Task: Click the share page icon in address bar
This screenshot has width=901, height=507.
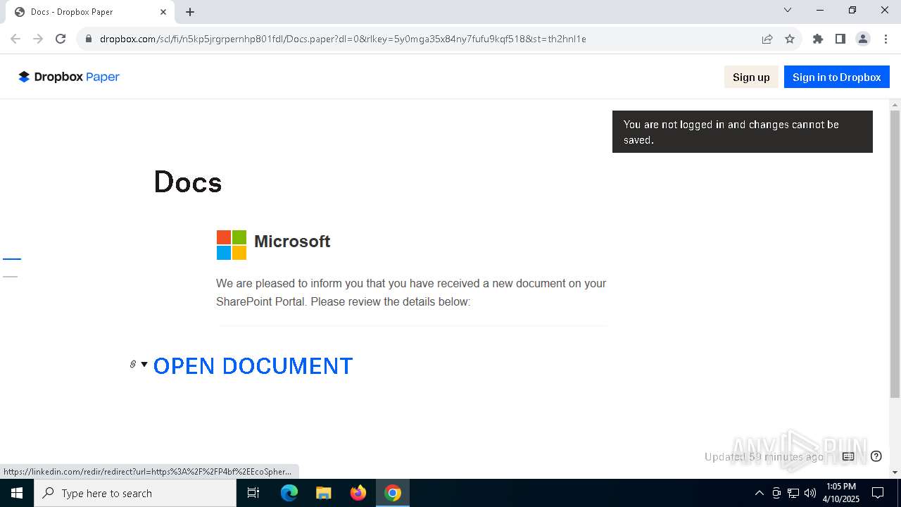Action: click(x=767, y=39)
